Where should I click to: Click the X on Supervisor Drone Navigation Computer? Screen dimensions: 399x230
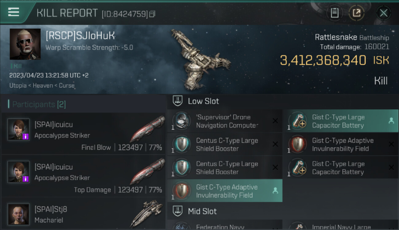pyautogui.click(x=275, y=121)
